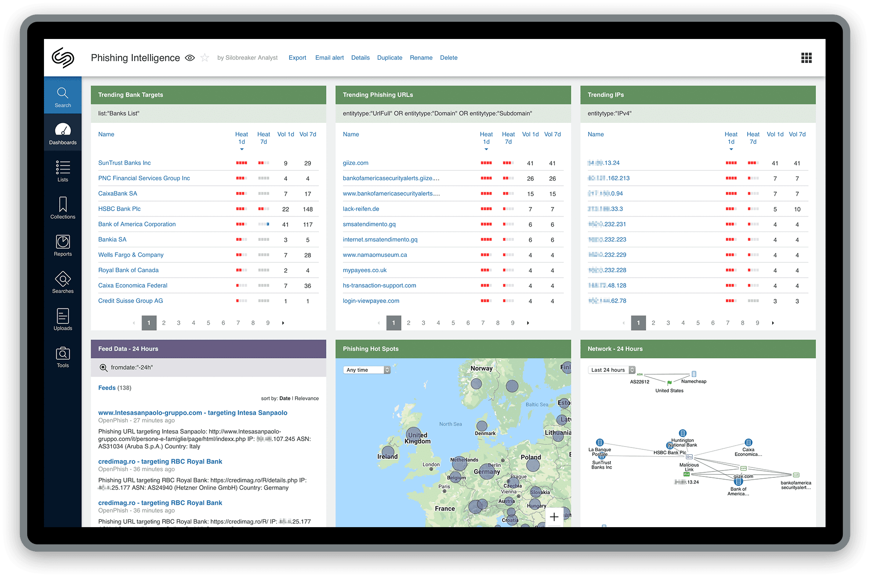Open the Any time dropdown on the map

[x=367, y=370]
